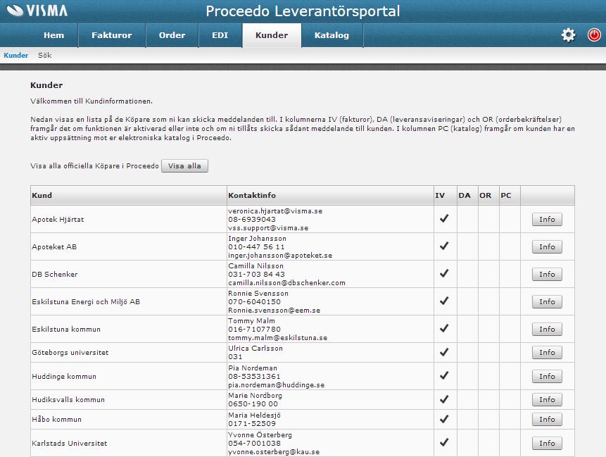Screen dimensions: 606x457
Task: Click the Visa alla button
Action: point(184,166)
